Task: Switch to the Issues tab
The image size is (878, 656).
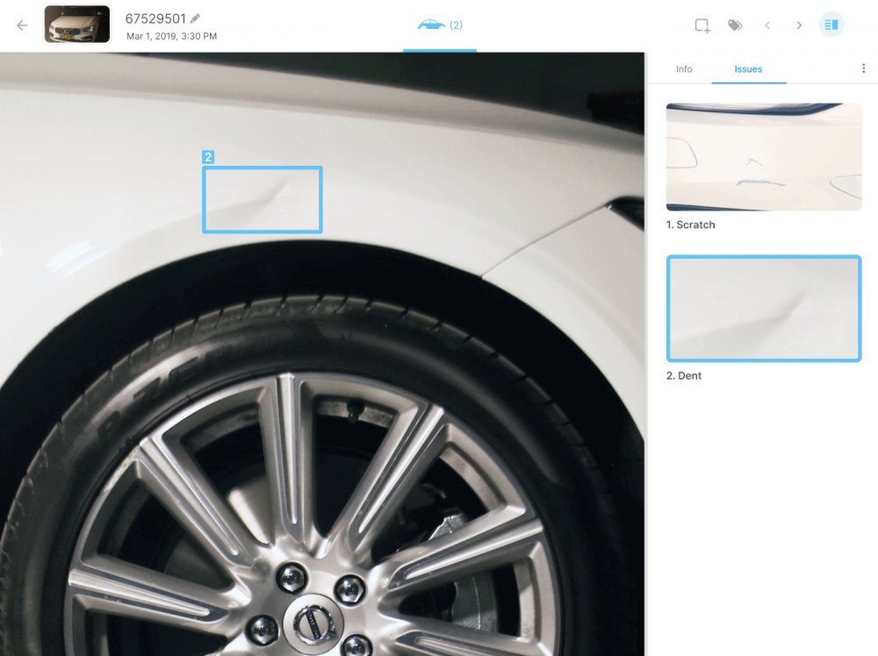Action: click(x=748, y=68)
